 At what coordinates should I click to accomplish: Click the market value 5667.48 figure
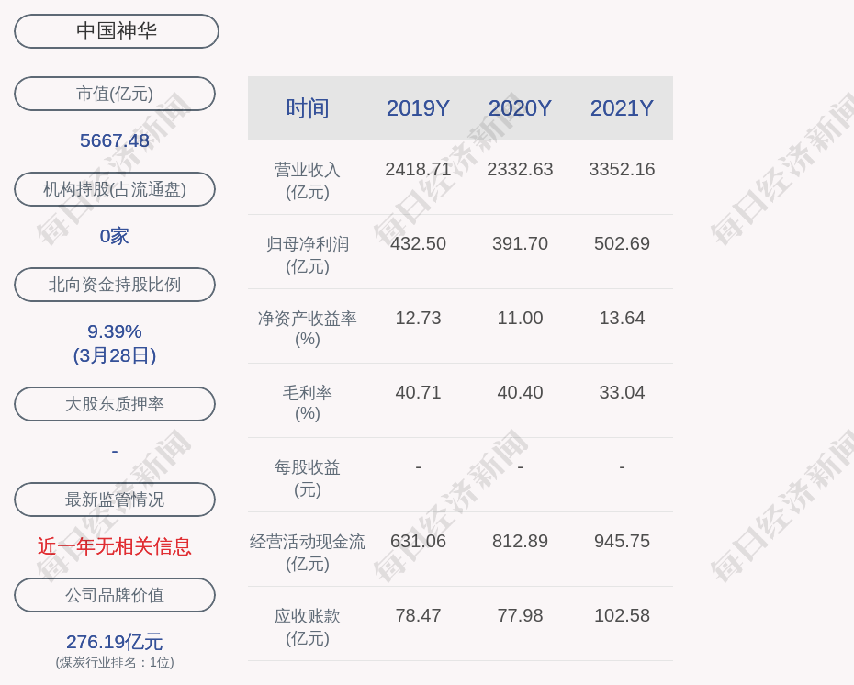pyautogui.click(x=115, y=140)
